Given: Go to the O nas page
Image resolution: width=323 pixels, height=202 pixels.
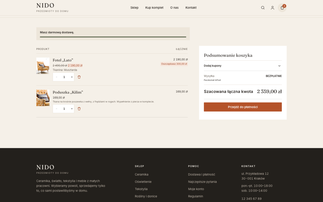Looking at the screenshot, I should pyautogui.click(x=174, y=8).
